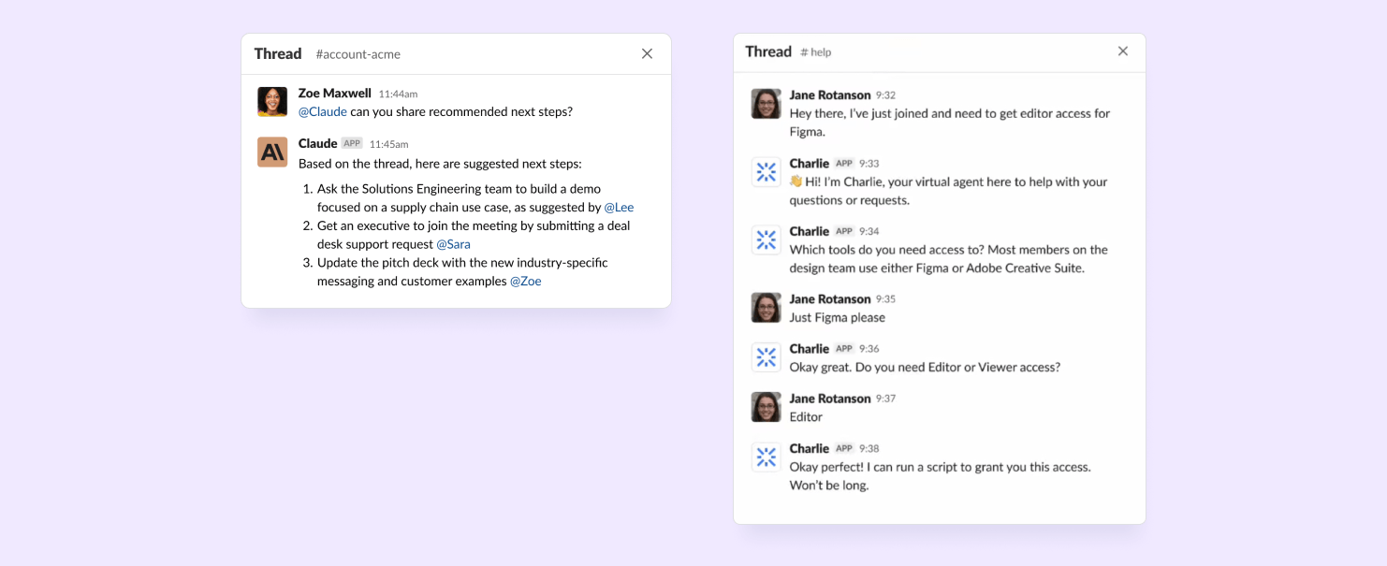Click Jane's avatar beside the 'Editor' reply
Viewport: 1387px width, 566px height.
pos(766,407)
